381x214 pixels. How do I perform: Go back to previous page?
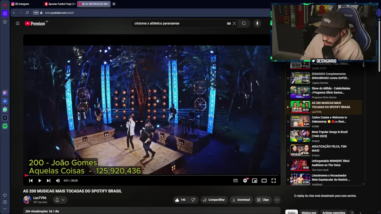pyautogui.click(x=14, y=12)
